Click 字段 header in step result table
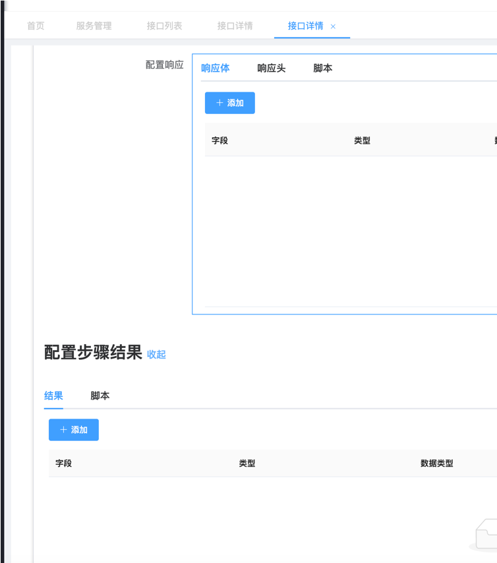497x563 pixels. tap(63, 463)
